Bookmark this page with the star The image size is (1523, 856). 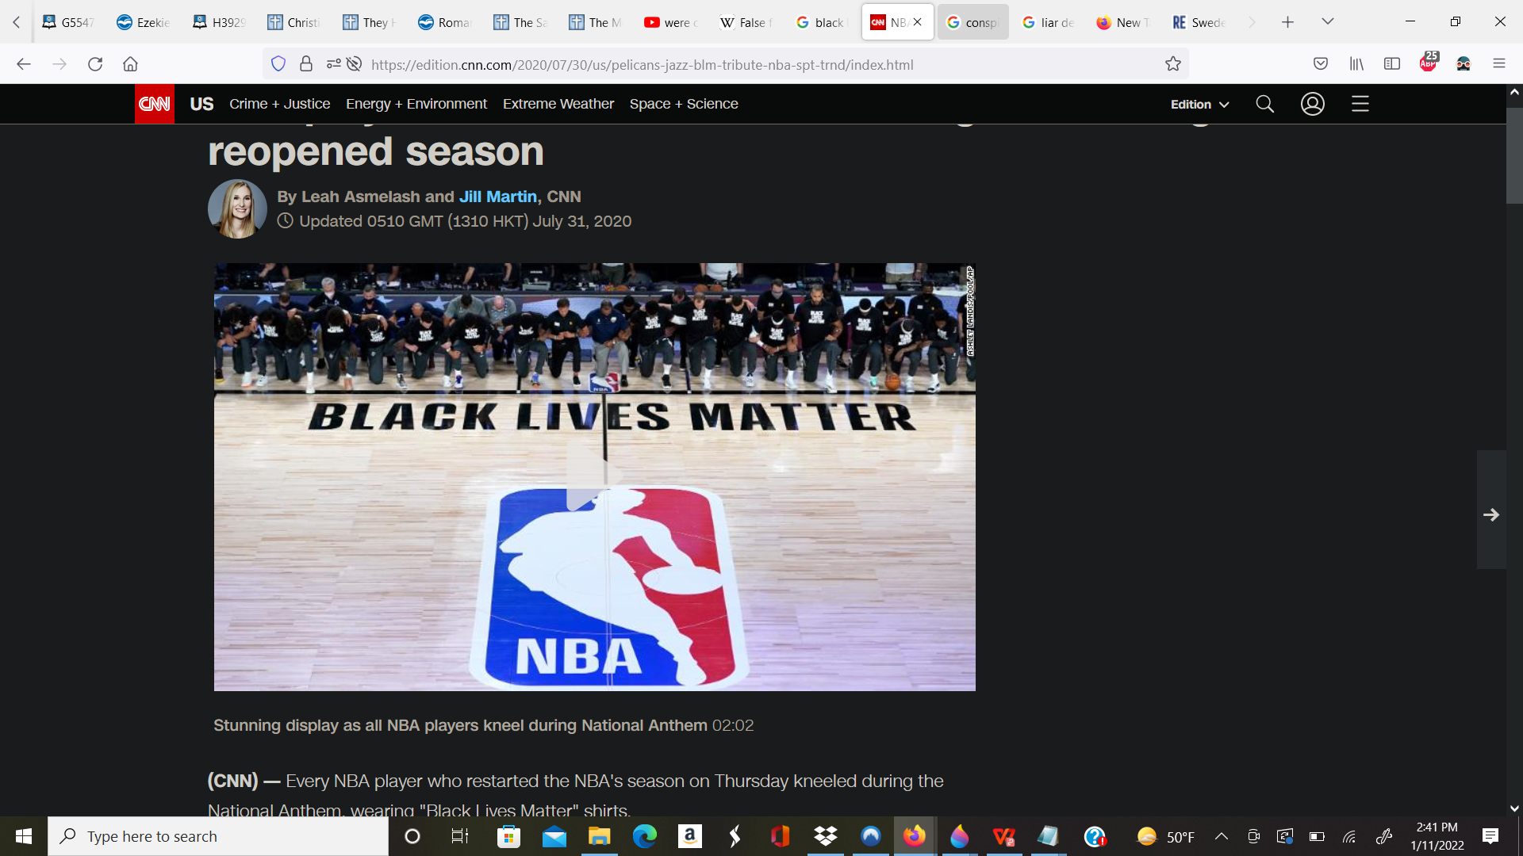[1172, 64]
